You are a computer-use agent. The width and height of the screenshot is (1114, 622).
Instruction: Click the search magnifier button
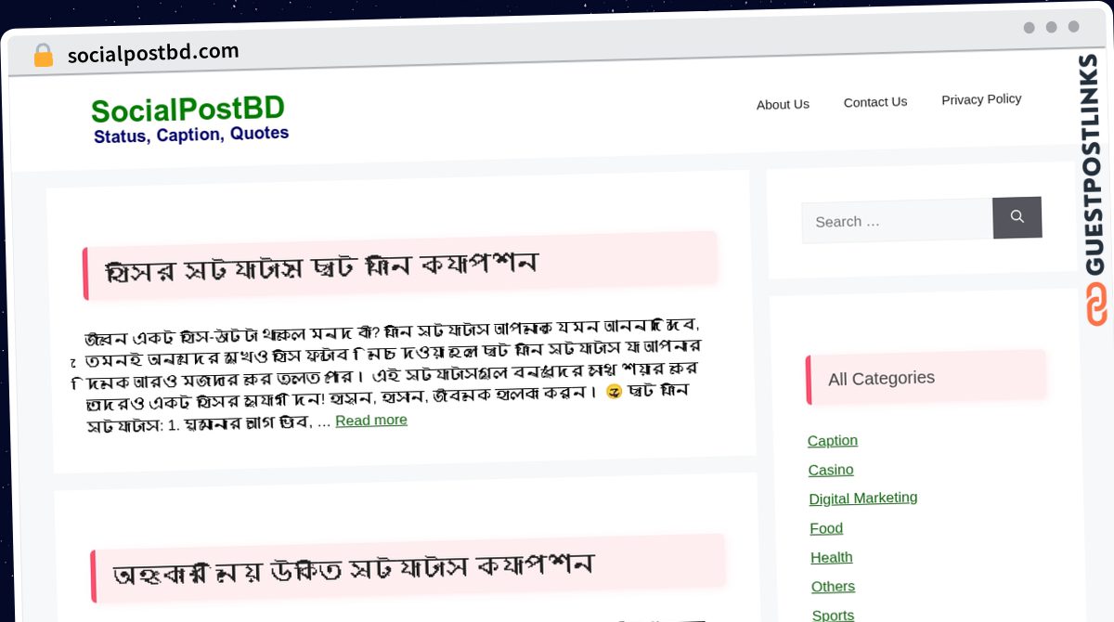pos(1017,217)
